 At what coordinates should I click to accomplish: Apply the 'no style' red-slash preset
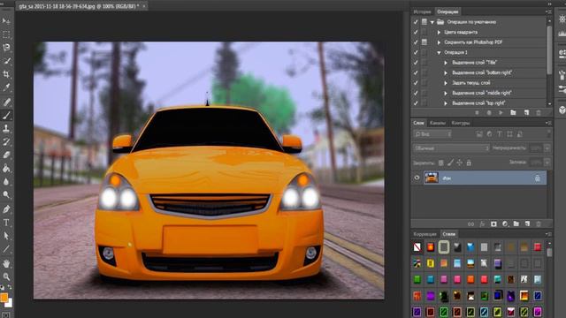pos(417,247)
